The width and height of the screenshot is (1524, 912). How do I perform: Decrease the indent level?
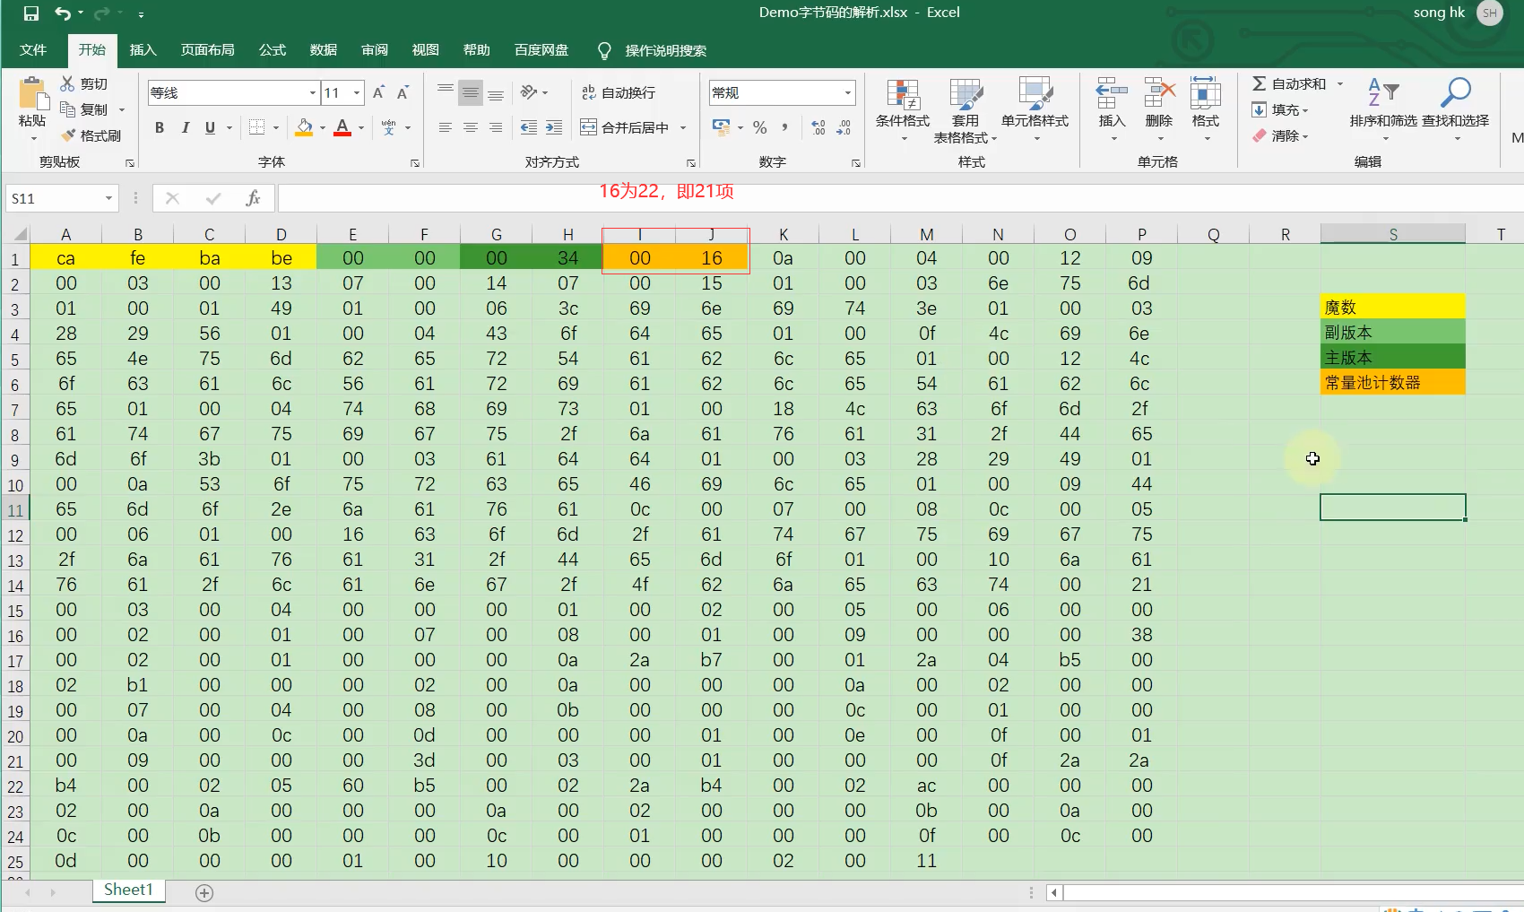point(529,127)
